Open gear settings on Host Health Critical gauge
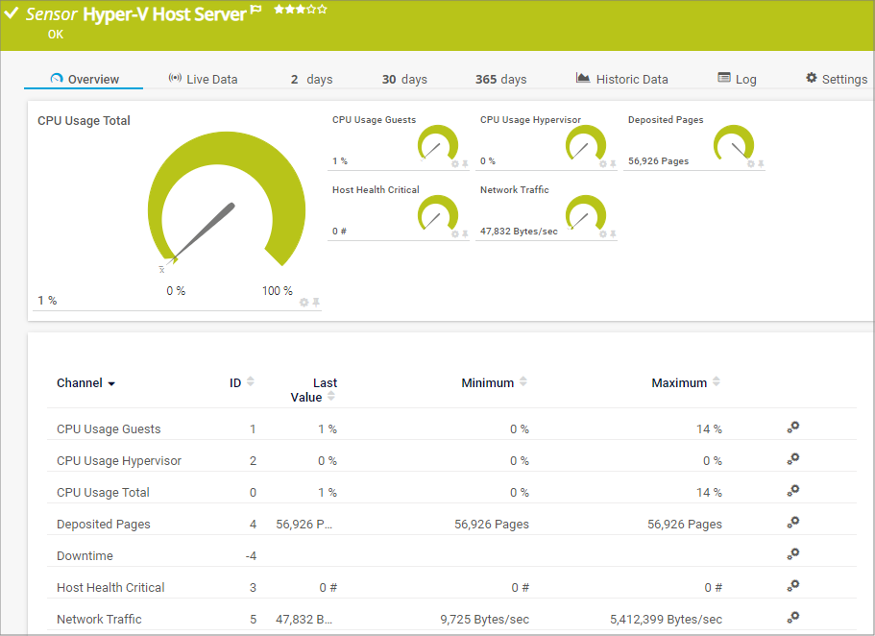This screenshot has height=636, width=875. 455,232
